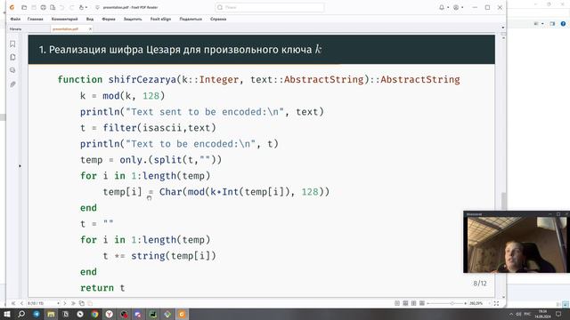This screenshot has width=570, height=320.
Task: Open the Справка menu
Action: pyautogui.click(x=218, y=19)
